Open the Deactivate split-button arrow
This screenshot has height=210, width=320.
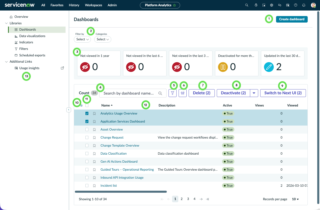tap(254, 93)
